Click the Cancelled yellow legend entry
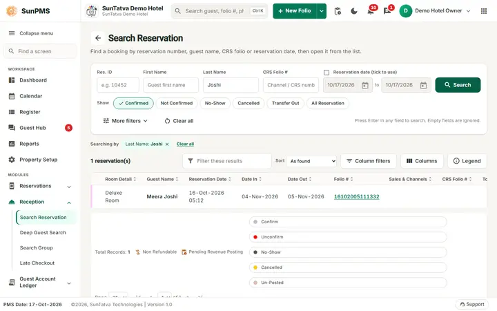 coord(348,267)
